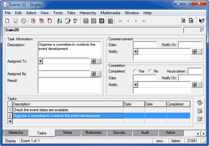Screen dimensions: 209x146
Task: Switch to the Admin tab
Action: [x=171, y=133]
